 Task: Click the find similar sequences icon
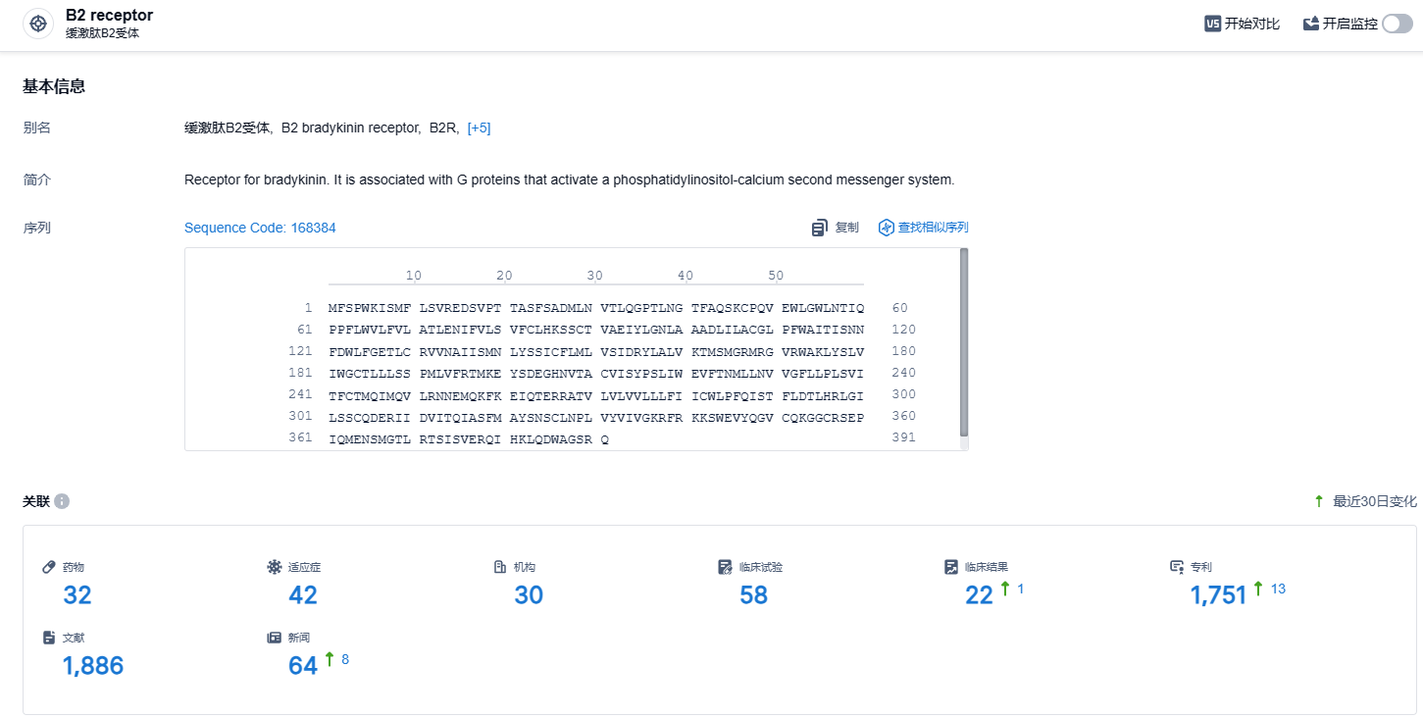coord(887,228)
